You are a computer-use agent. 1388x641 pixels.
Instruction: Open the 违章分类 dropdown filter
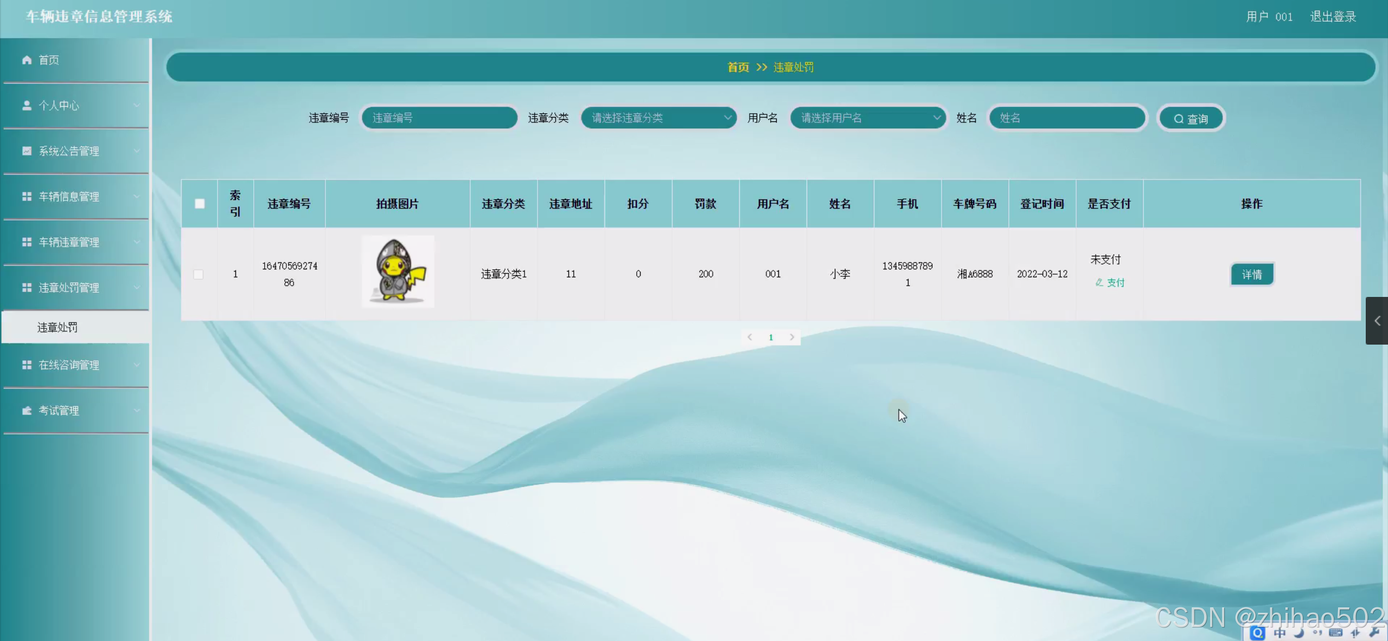tap(658, 118)
